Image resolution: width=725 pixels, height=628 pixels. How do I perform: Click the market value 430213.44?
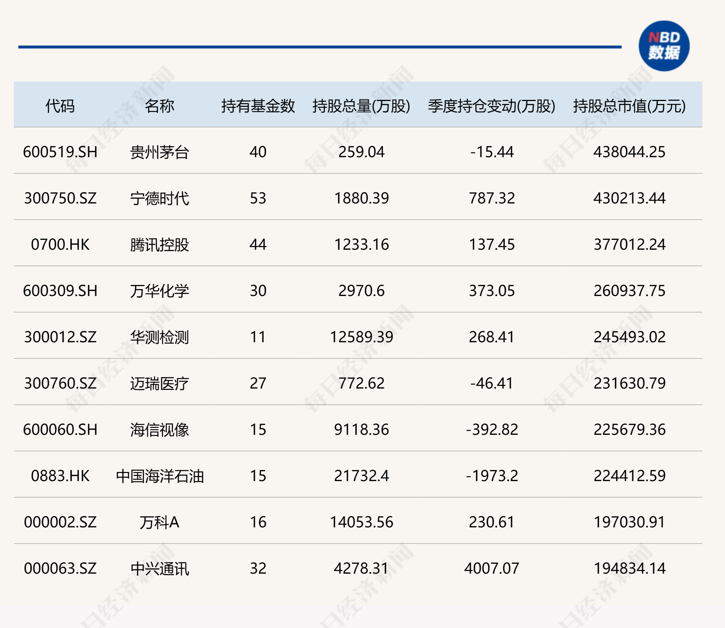pyautogui.click(x=629, y=198)
